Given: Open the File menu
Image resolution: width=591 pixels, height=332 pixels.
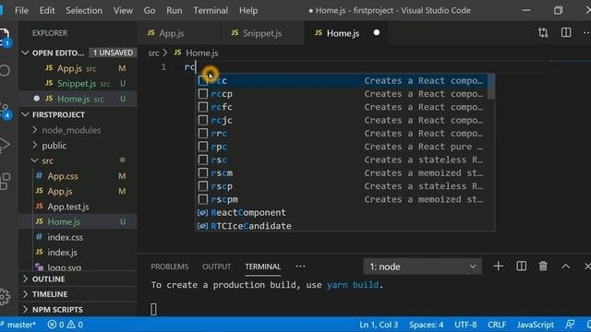Looking at the screenshot, I should point(21,10).
